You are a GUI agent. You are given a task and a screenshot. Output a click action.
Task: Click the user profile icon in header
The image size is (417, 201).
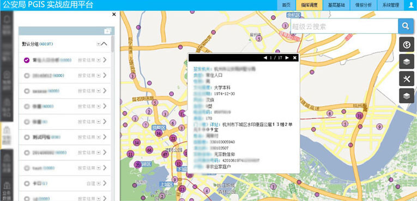pos(410,5)
